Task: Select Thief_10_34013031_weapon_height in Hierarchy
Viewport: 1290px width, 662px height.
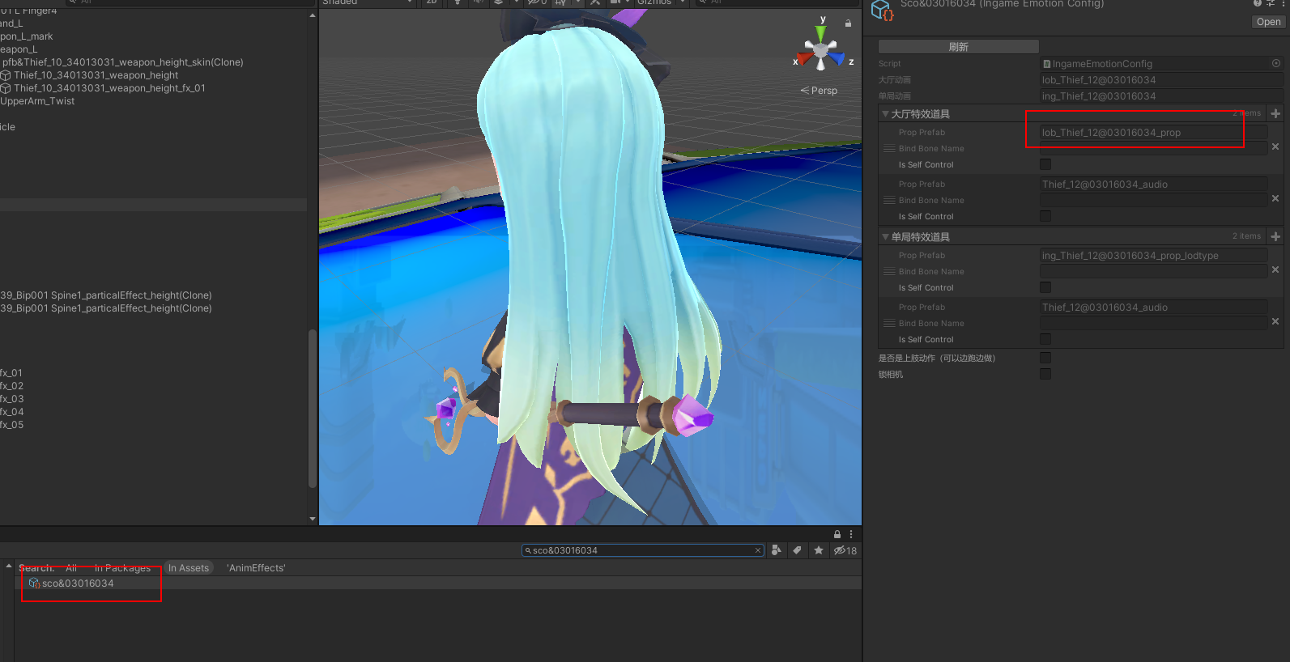Action: (x=96, y=75)
